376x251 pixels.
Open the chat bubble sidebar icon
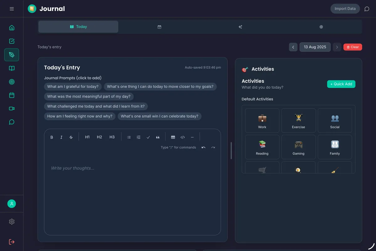pos(12,122)
